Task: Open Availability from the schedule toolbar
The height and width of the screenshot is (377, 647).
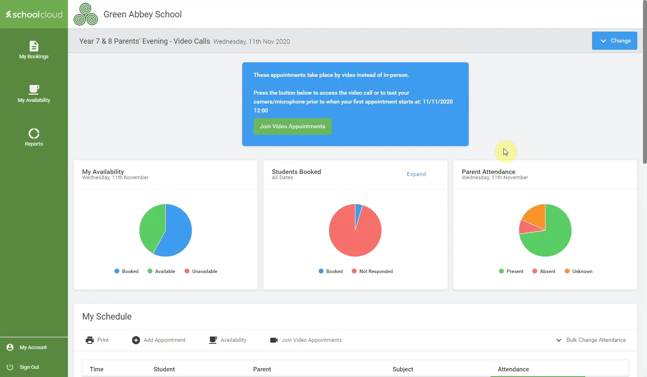Action: click(x=228, y=340)
